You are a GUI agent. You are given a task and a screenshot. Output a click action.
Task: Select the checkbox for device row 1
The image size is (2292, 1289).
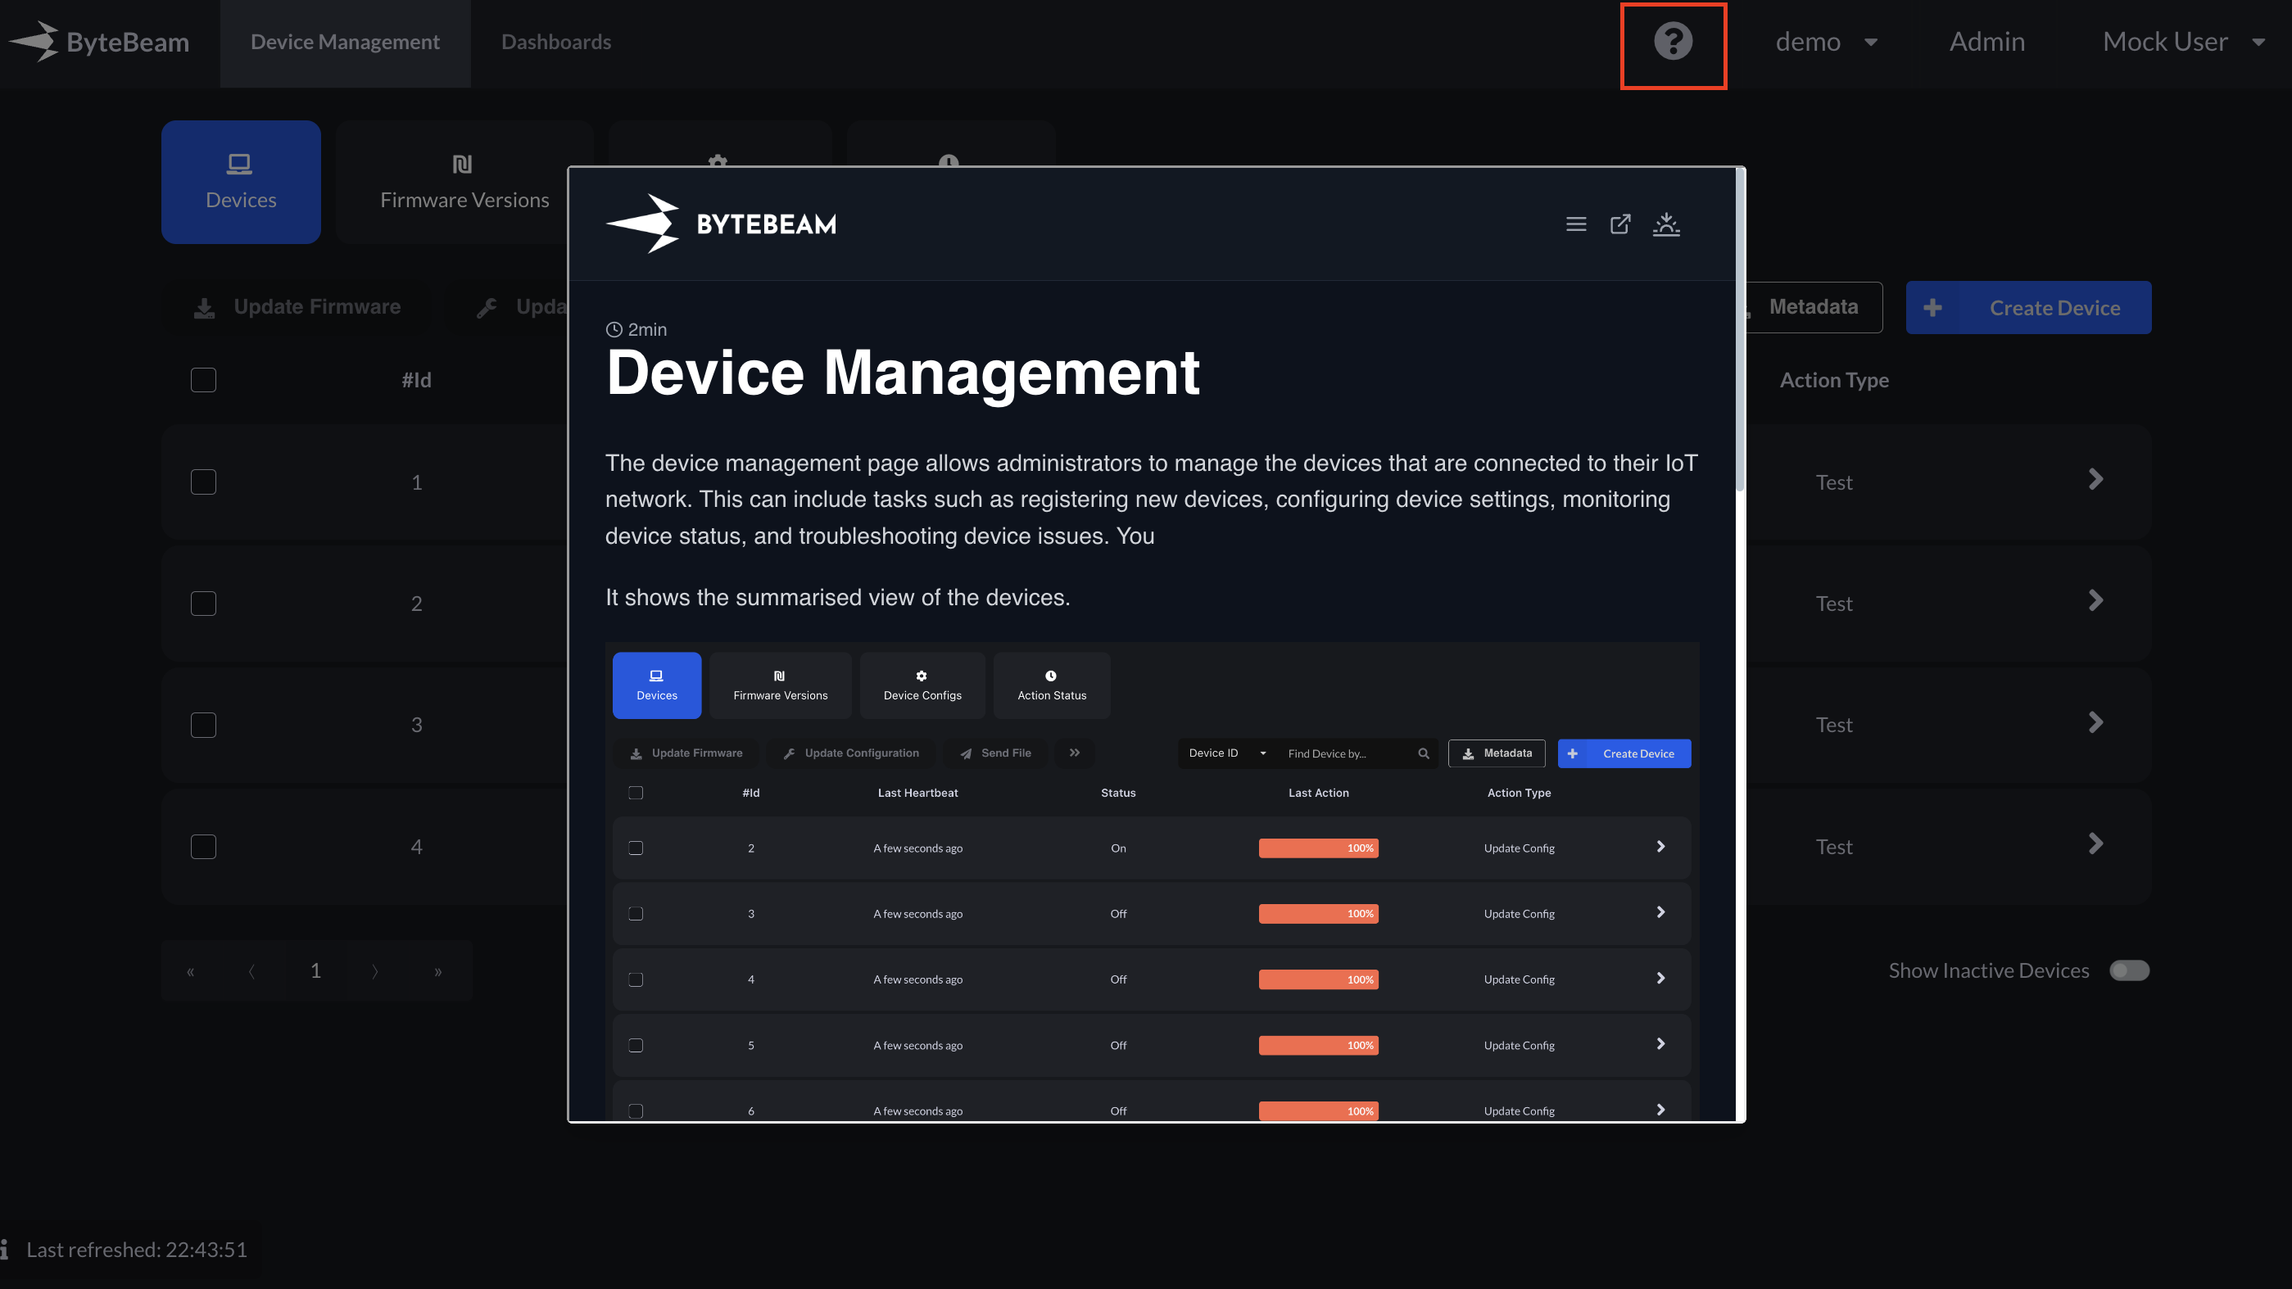coord(204,482)
